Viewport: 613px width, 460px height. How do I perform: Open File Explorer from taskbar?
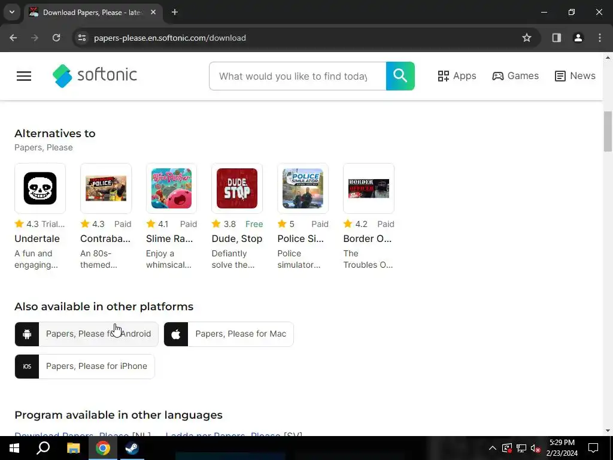coord(73,448)
